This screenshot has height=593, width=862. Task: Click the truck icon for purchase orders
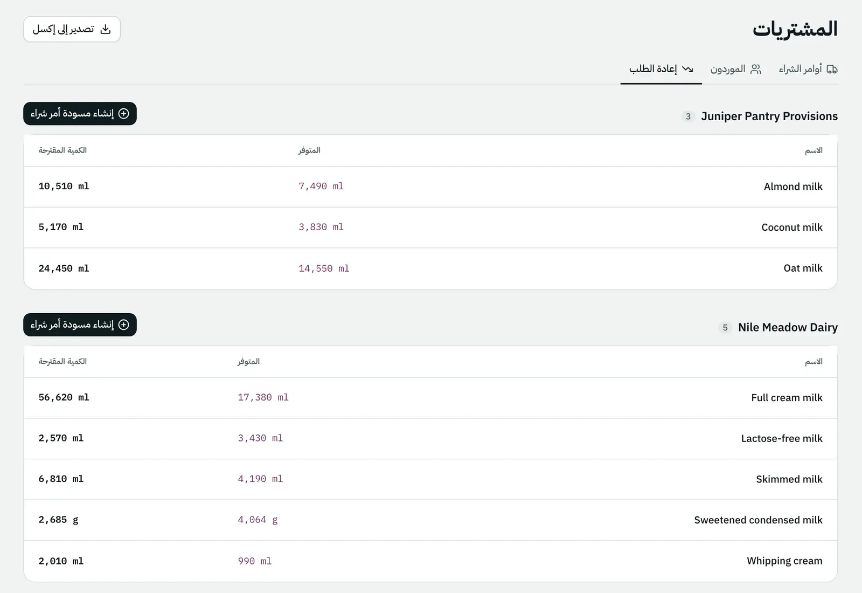pyautogui.click(x=832, y=69)
